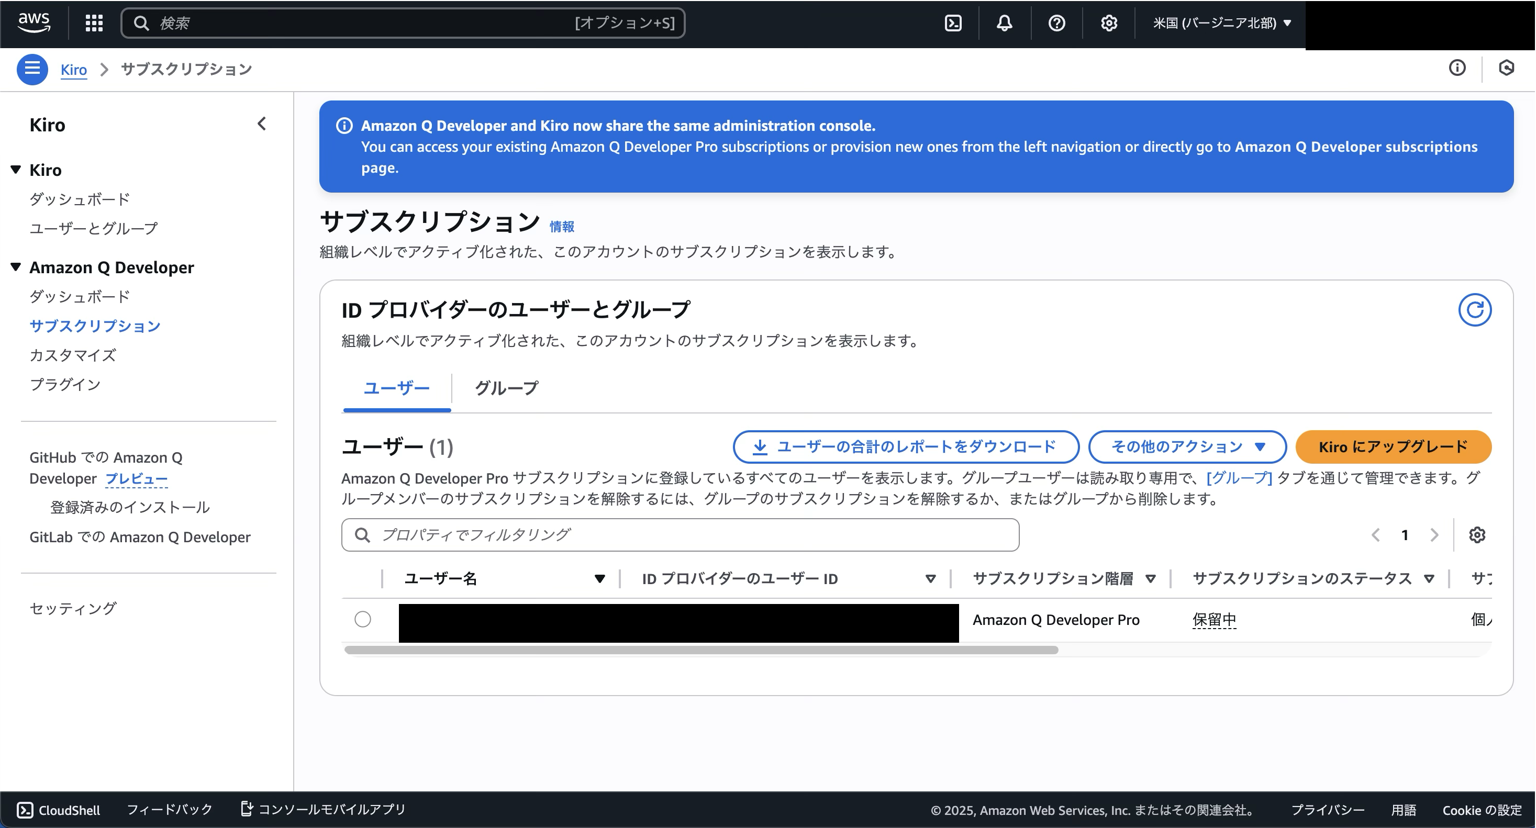
Task: Open the notifications bell
Action: pyautogui.click(x=1004, y=23)
